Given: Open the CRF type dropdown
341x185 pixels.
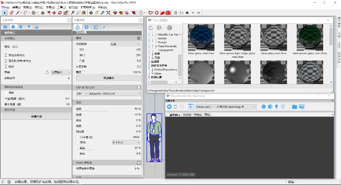Looking at the screenshot, I should (82, 93).
